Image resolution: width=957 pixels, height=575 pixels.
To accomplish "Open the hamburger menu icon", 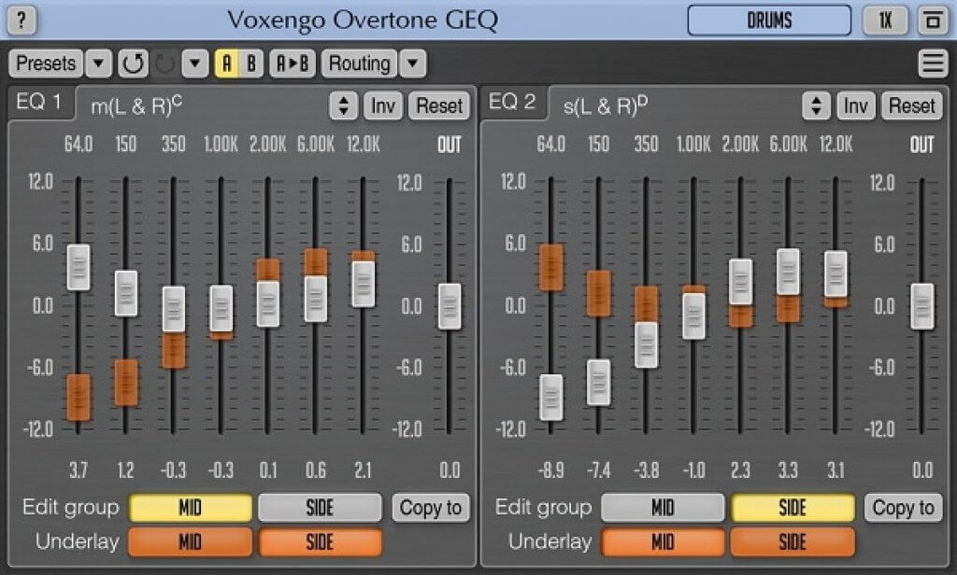I will coord(934,63).
